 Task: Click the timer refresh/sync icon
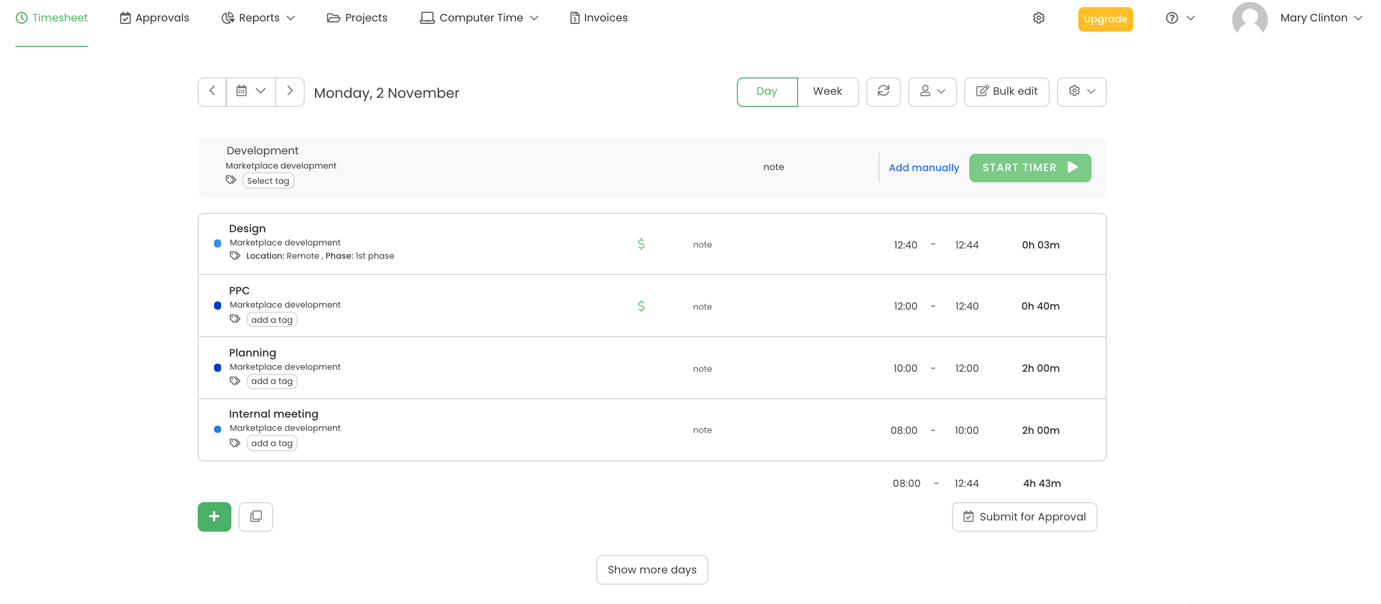[x=884, y=91]
